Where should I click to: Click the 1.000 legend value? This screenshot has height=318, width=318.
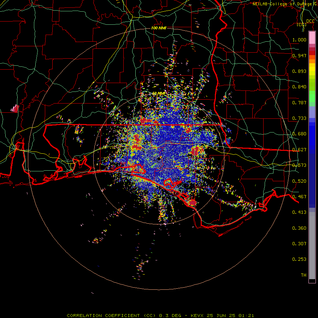click(x=299, y=40)
